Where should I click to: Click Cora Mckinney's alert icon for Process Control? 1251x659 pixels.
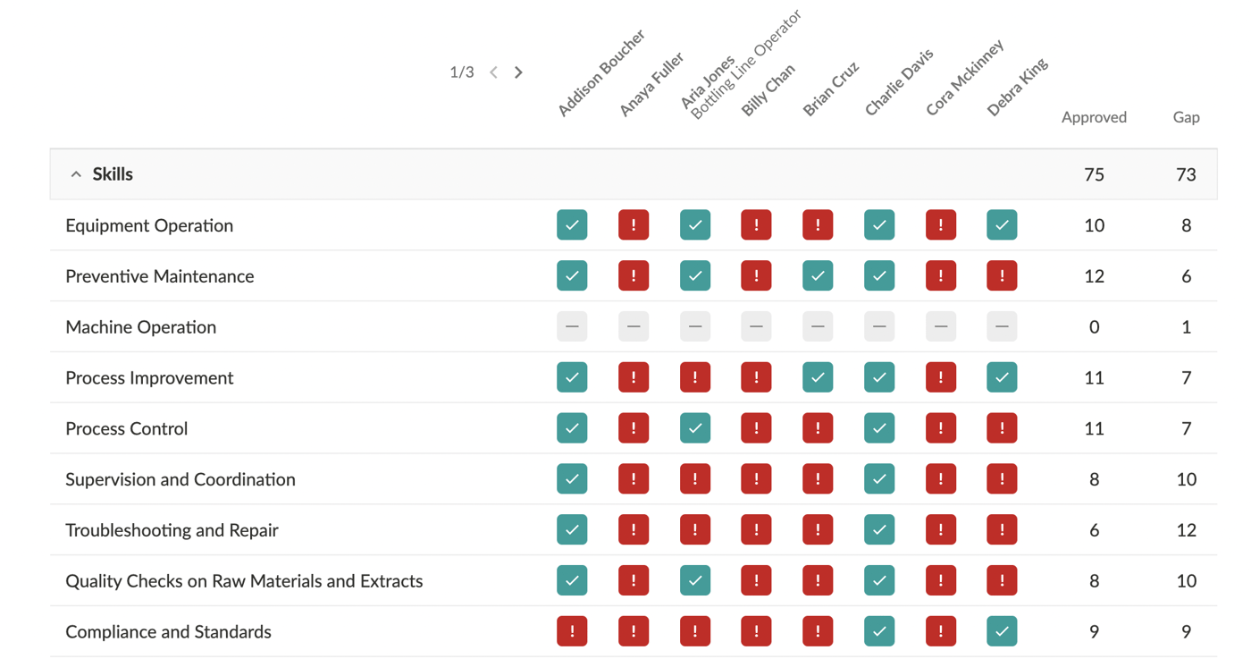[x=940, y=427]
